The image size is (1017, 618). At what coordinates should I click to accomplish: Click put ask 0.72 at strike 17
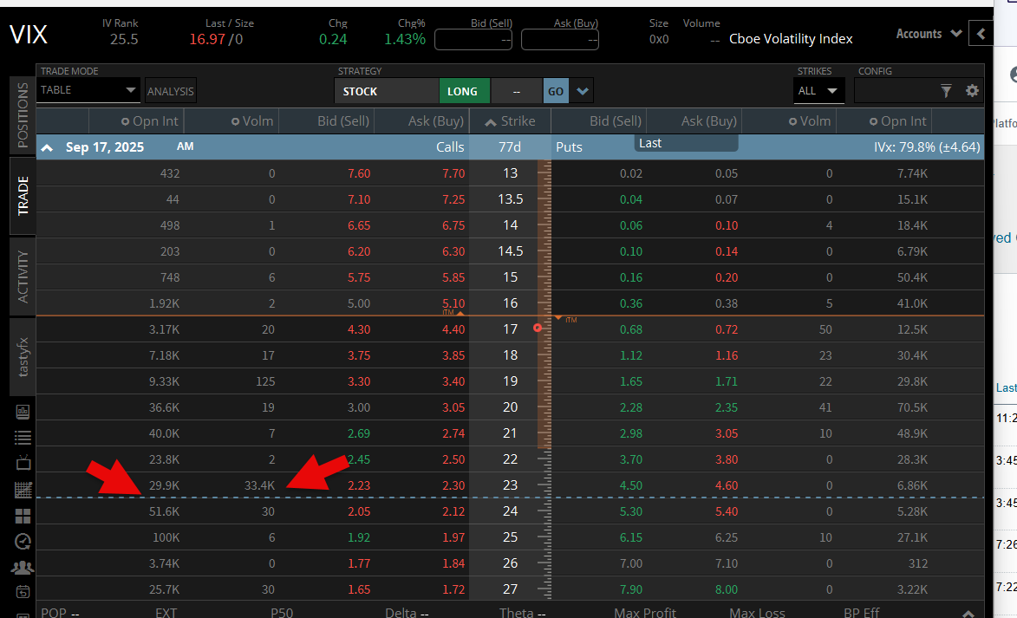tap(727, 329)
